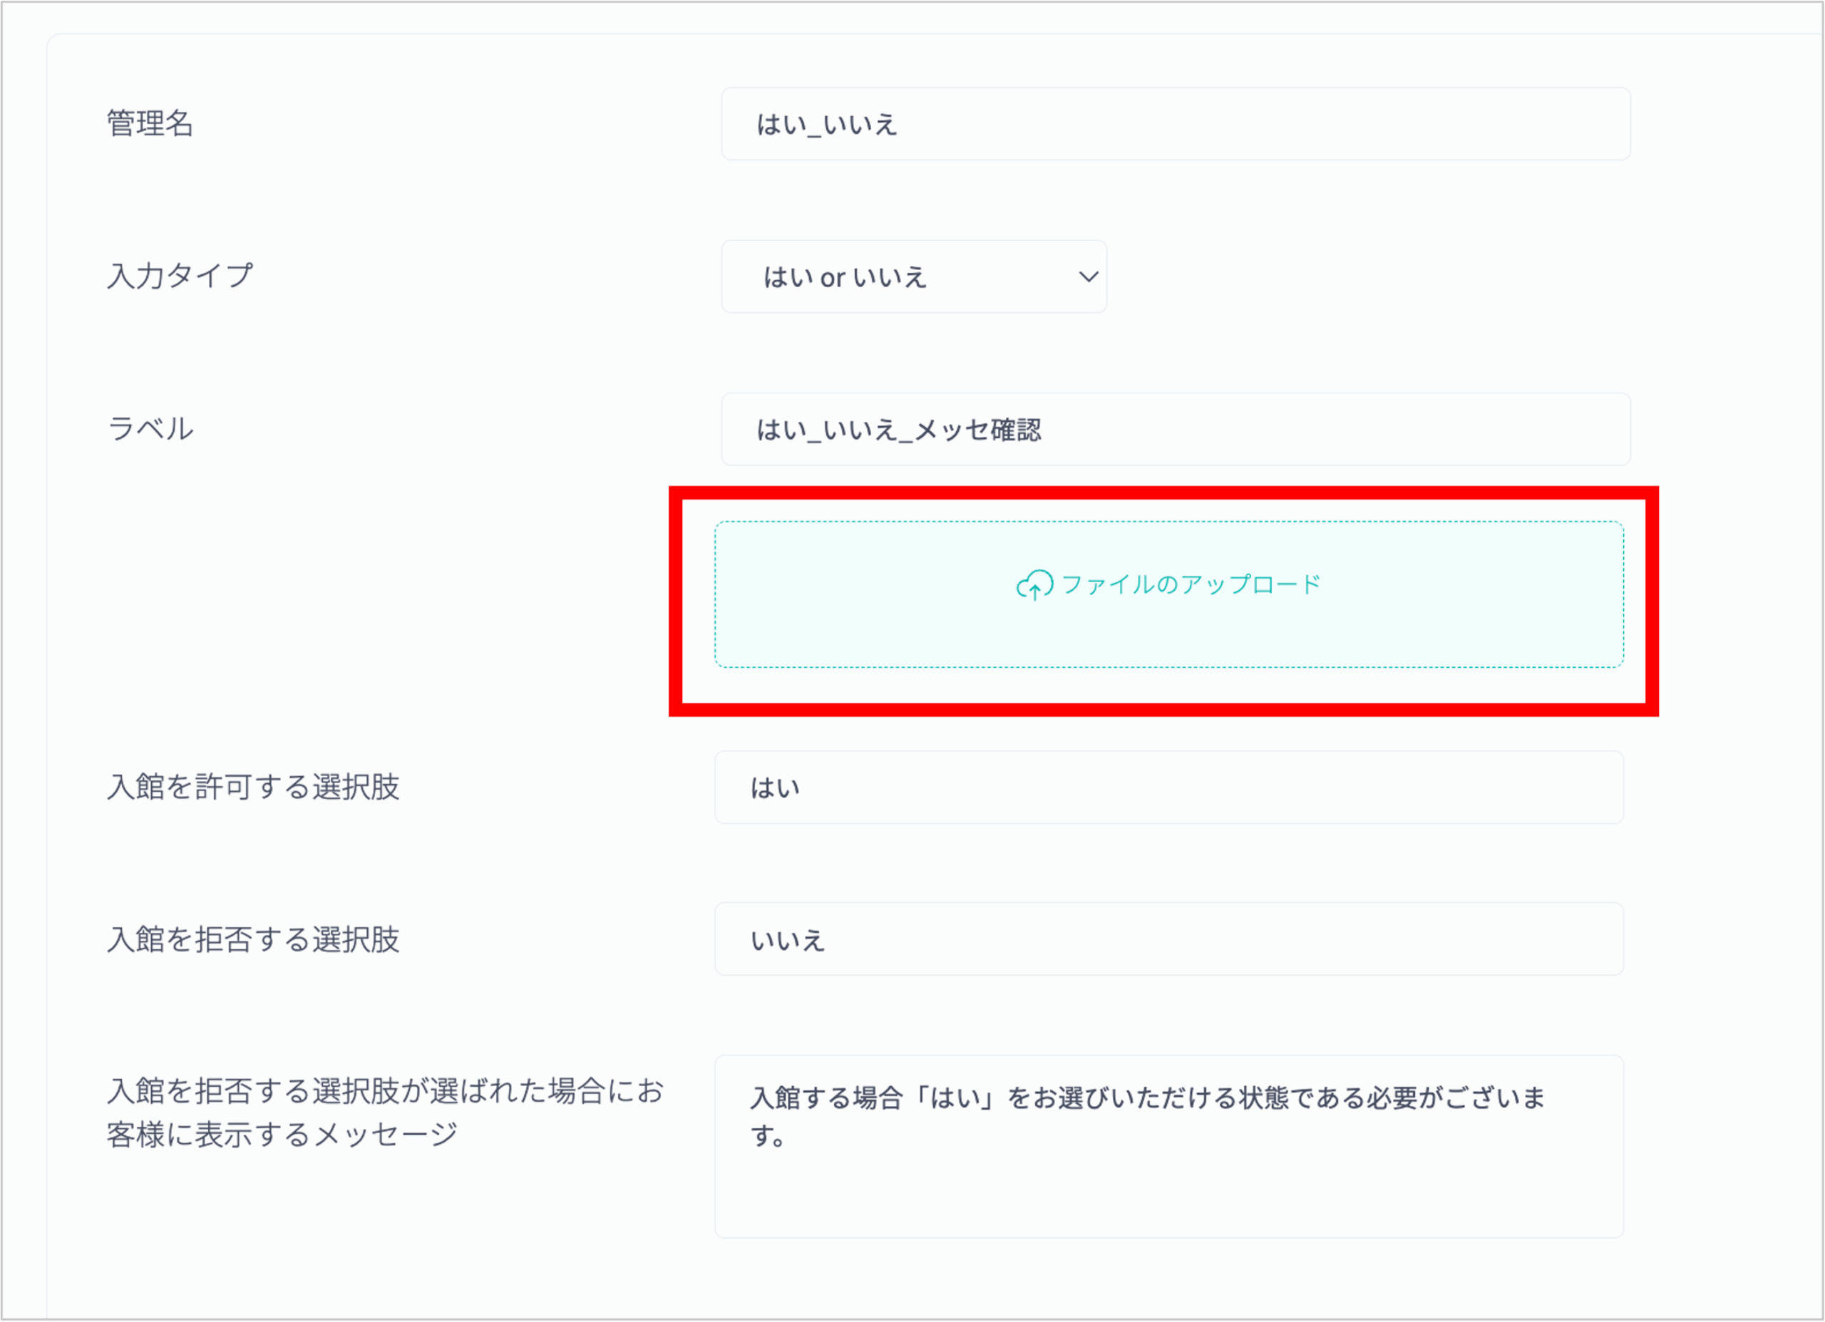Viewport: 1825px width, 1322px height.
Task: Click the 入館を拒否する選択肢 label text
Action: (252, 940)
